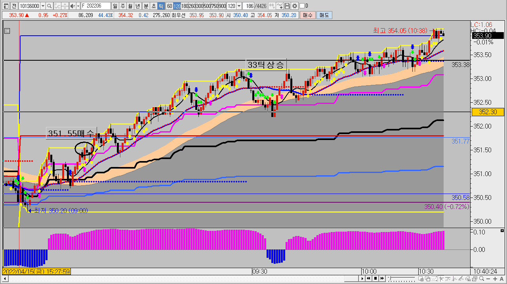Click the 352.30 yellow price tag on axis
Screen dimensions: 507x284
tap(487, 112)
